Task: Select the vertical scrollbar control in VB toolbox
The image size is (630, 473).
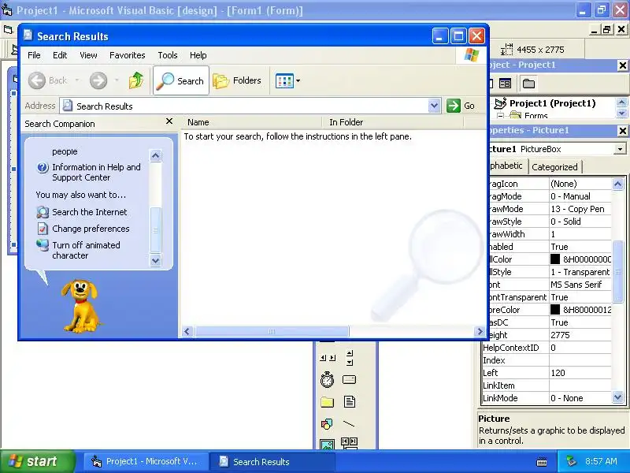Action: coord(350,358)
